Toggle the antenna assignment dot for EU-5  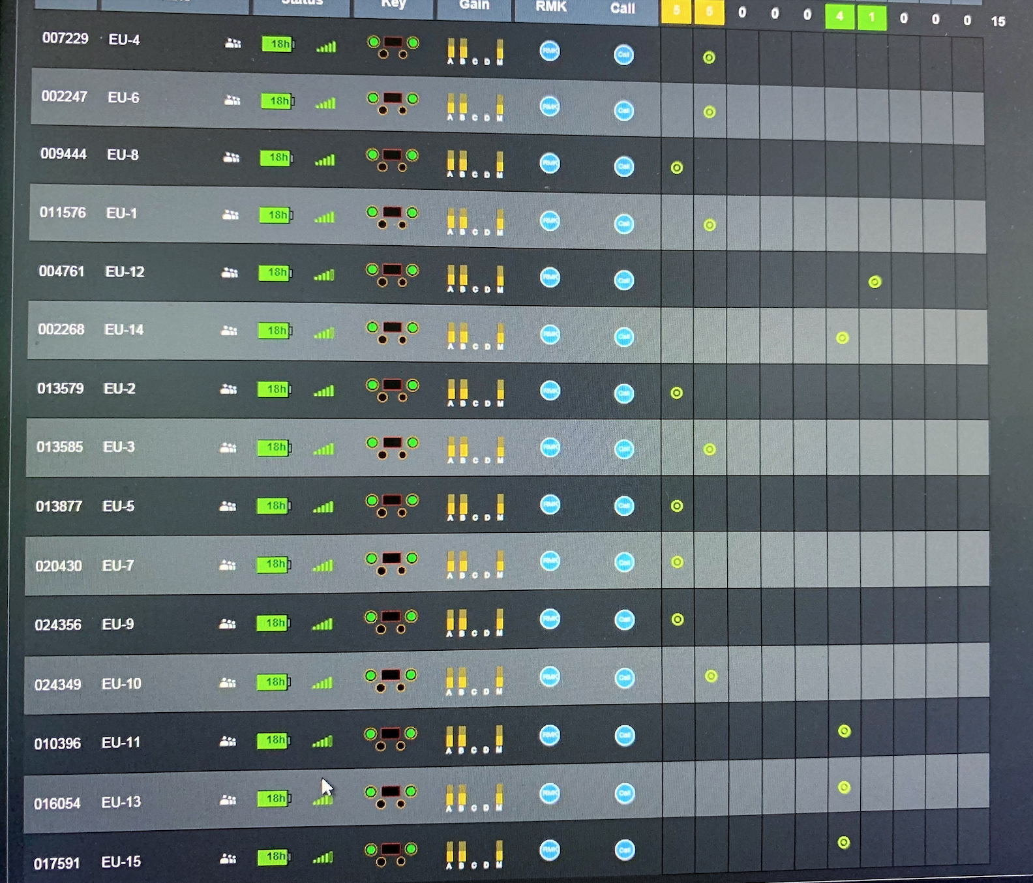677,506
